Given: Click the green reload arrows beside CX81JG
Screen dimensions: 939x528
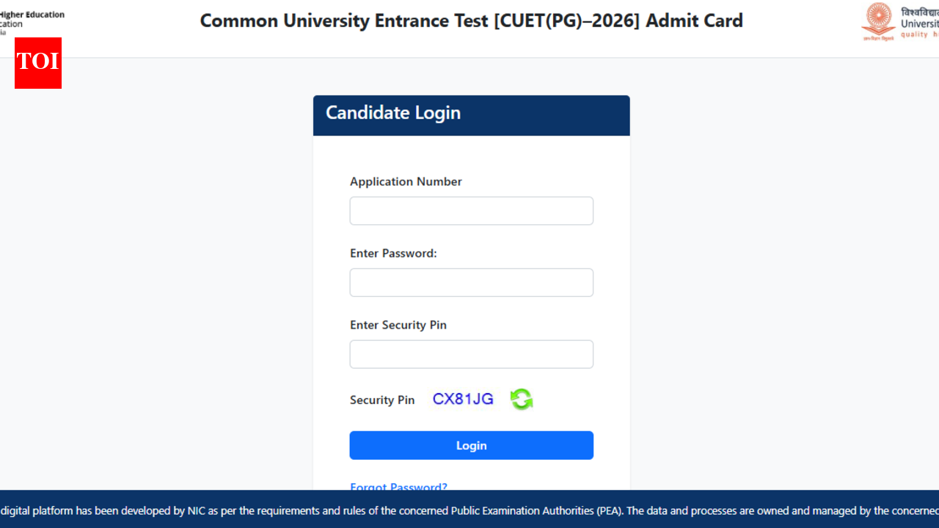Looking at the screenshot, I should click(x=521, y=399).
